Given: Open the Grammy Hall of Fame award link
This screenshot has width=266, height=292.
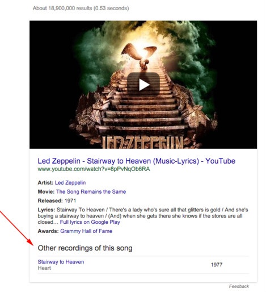Looking at the screenshot, I should [86, 231].
